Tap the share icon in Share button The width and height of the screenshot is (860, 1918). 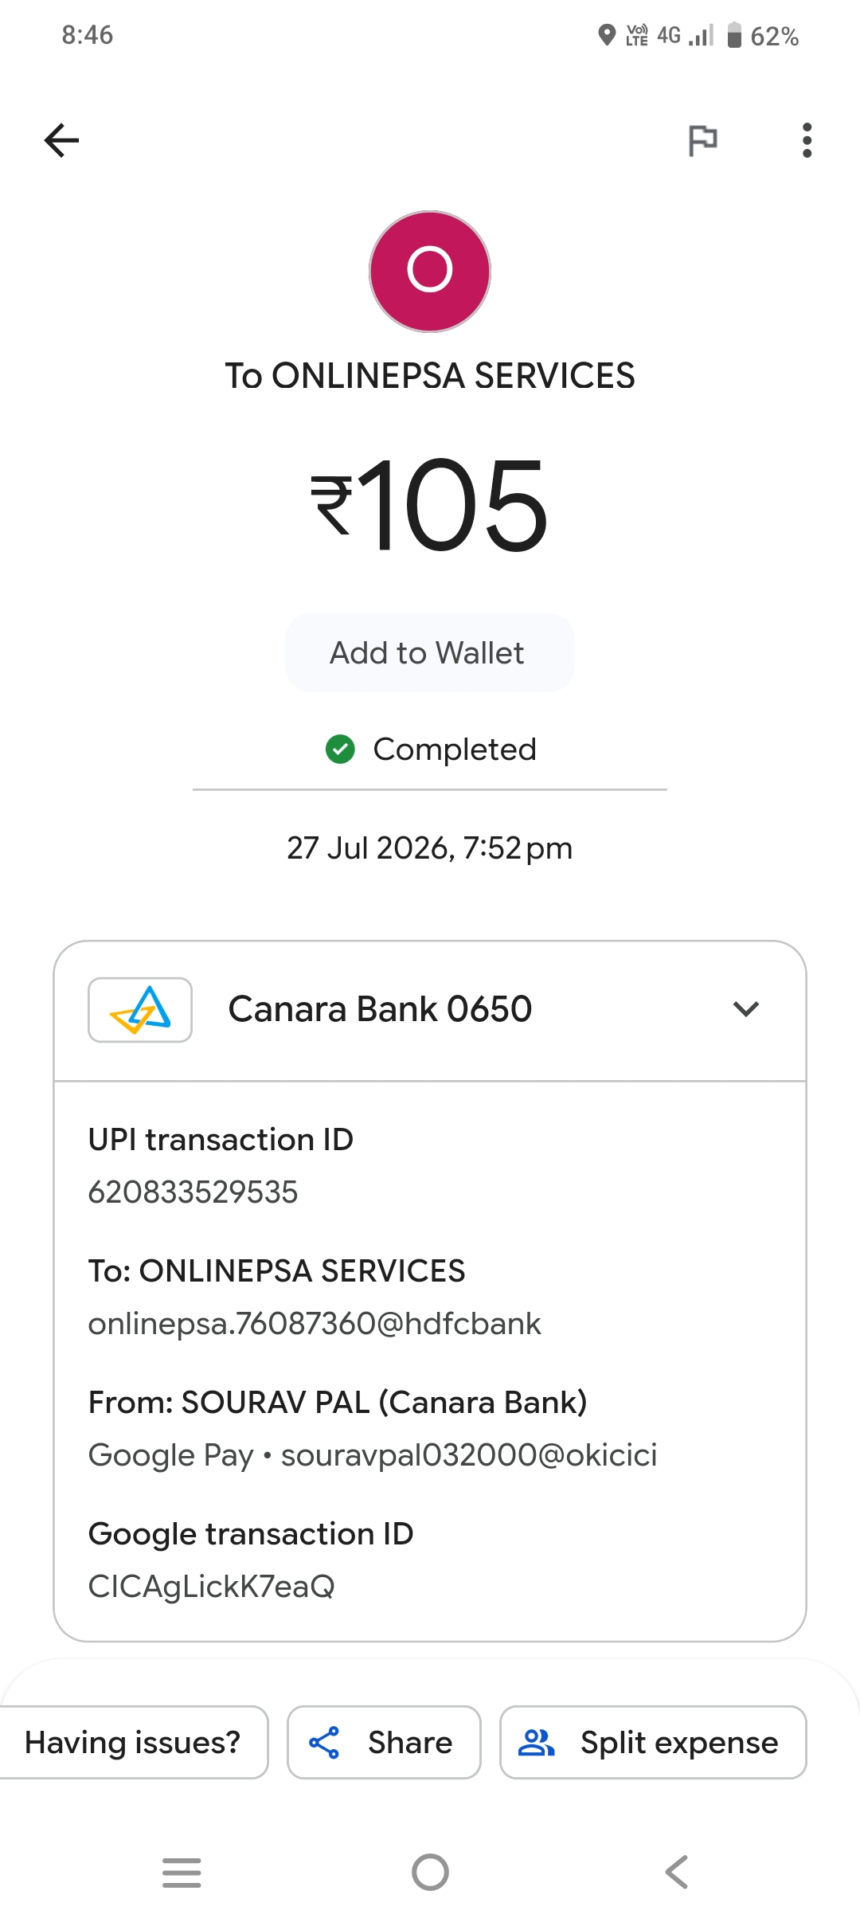click(x=324, y=1742)
